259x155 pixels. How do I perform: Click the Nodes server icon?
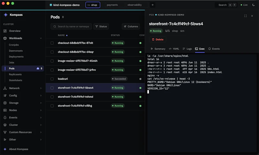click(5, 110)
